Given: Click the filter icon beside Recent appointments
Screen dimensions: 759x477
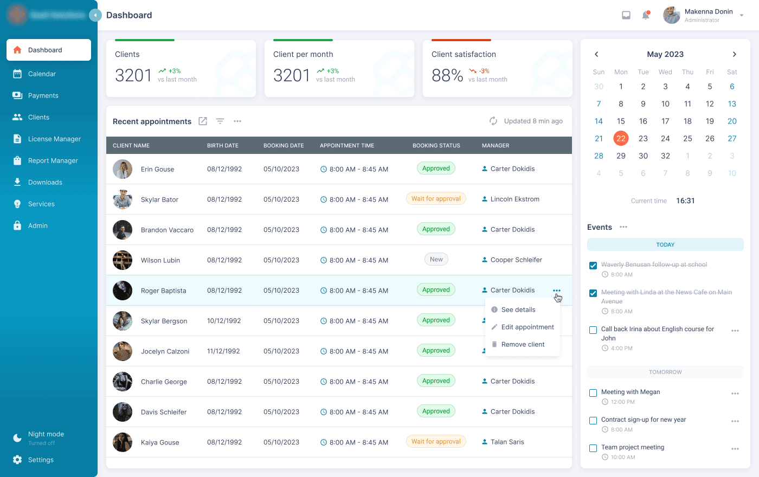Looking at the screenshot, I should coord(220,121).
